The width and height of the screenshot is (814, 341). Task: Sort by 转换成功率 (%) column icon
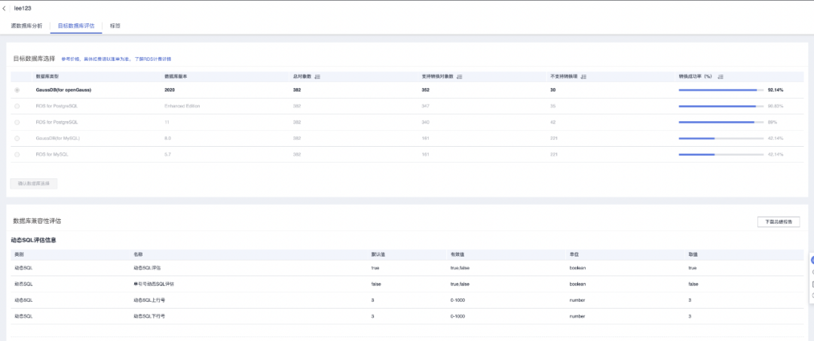pos(721,77)
